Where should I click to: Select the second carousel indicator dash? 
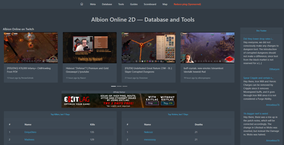[119, 86]
